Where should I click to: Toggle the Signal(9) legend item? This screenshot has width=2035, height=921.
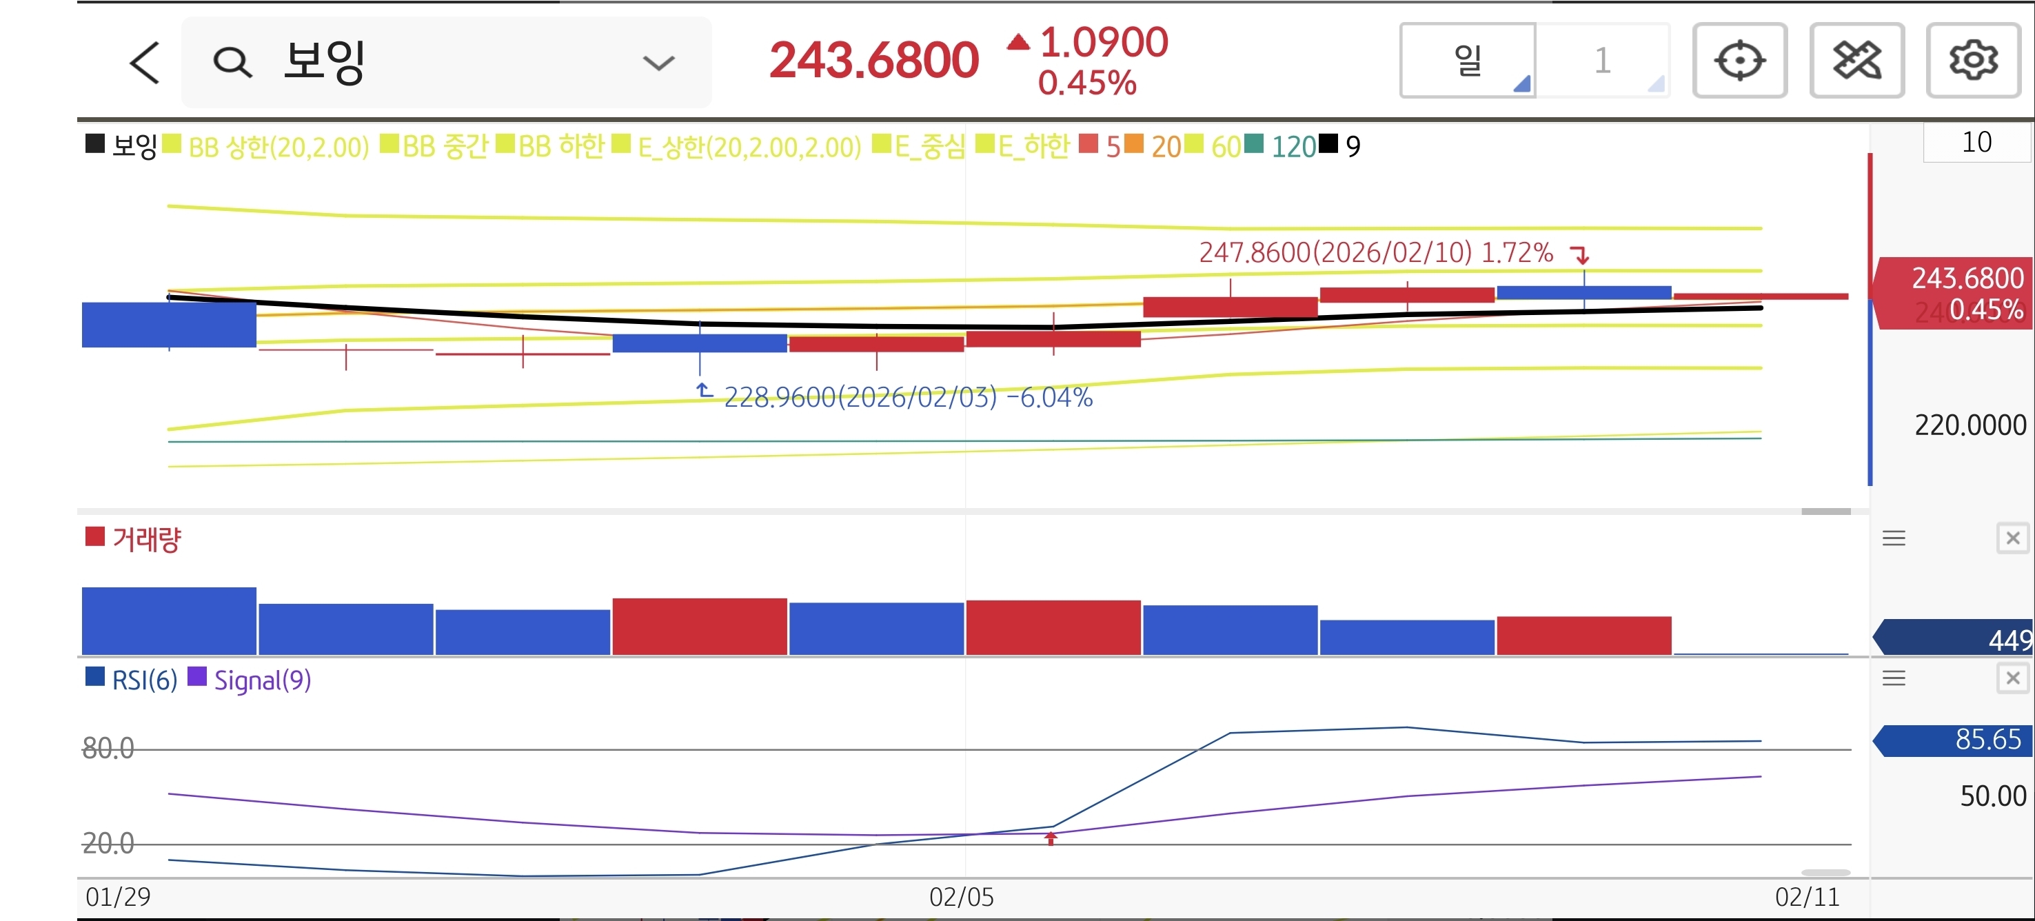[261, 680]
